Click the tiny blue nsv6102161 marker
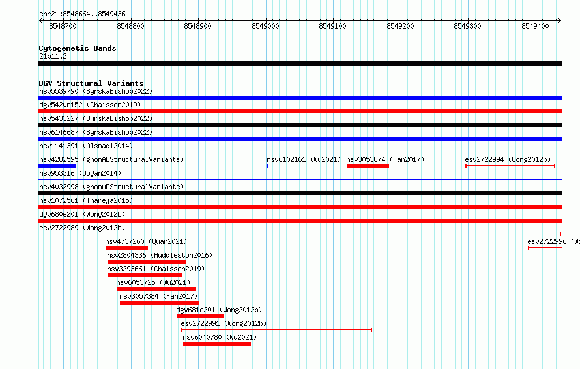This screenshot has width=580, height=369. (268, 166)
